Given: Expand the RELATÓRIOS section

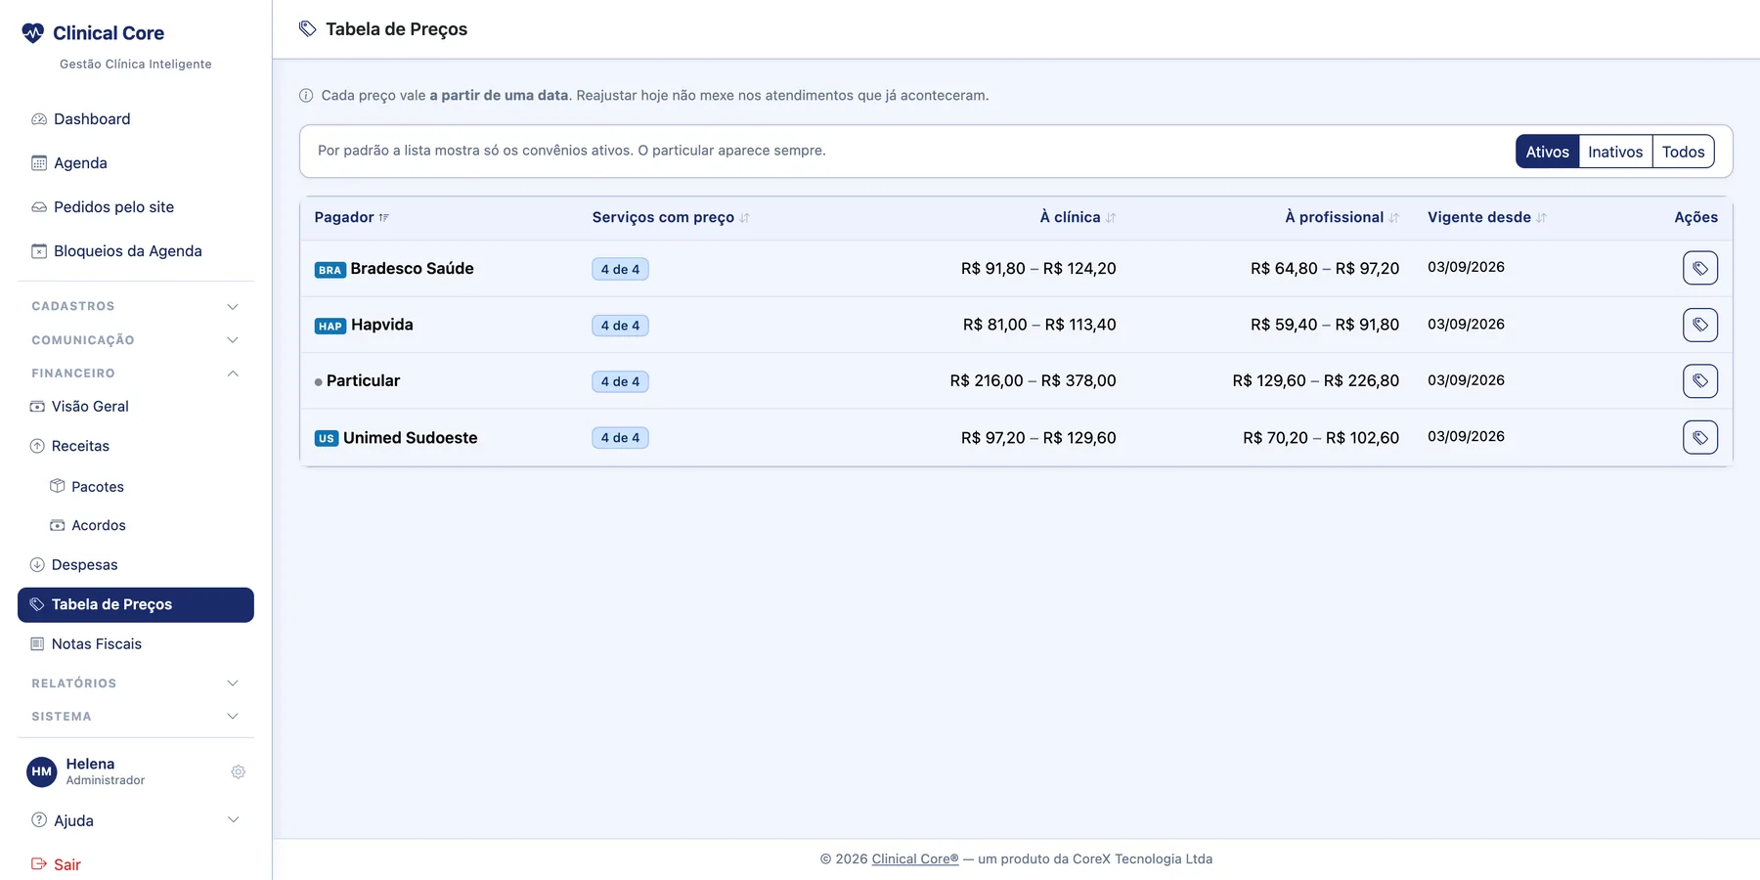Looking at the screenshot, I should tap(136, 683).
